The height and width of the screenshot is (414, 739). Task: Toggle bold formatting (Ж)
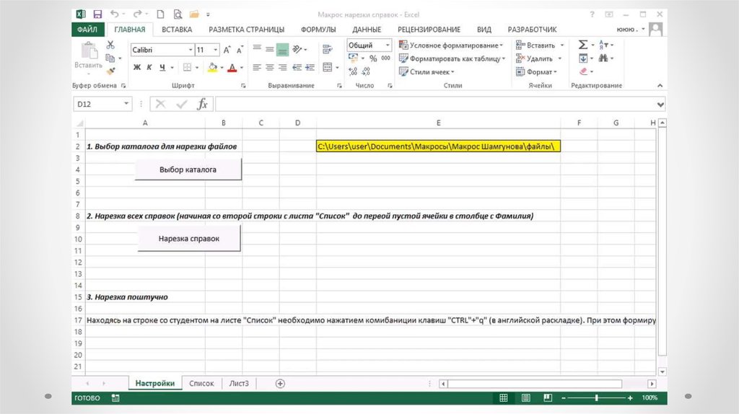(137, 67)
